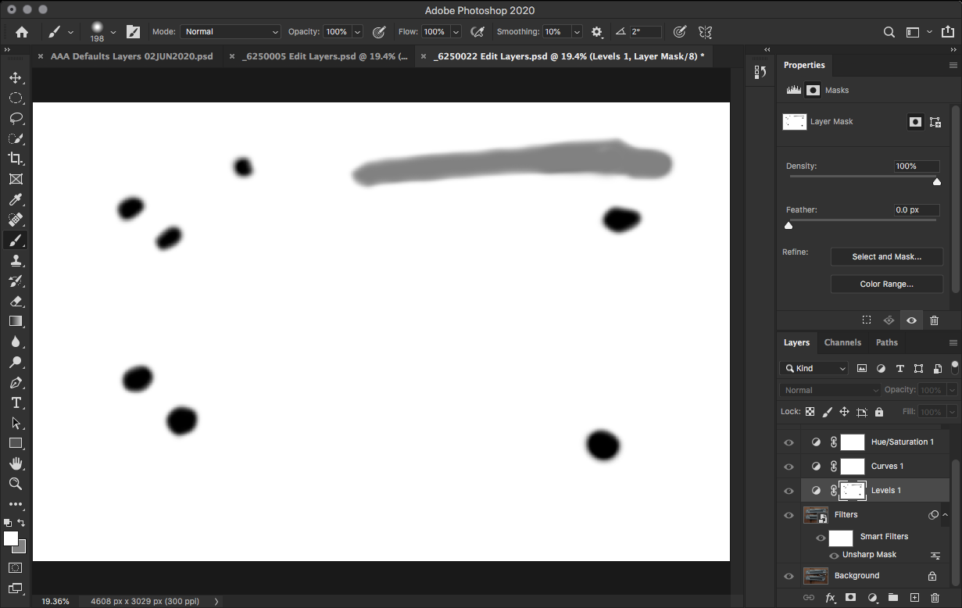Click the Color Range button
The height and width of the screenshot is (608, 962).
click(886, 284)
